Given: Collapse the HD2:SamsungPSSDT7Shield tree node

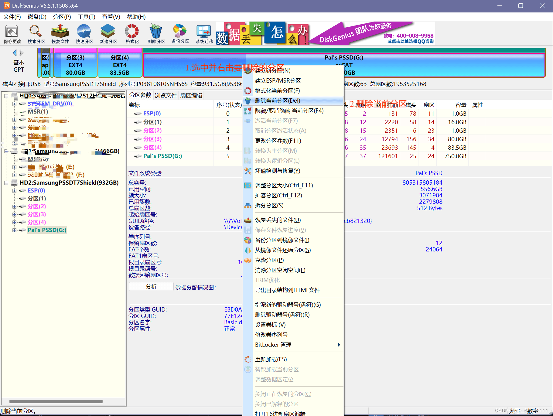Looking at the screenshot, I should 6,183.
